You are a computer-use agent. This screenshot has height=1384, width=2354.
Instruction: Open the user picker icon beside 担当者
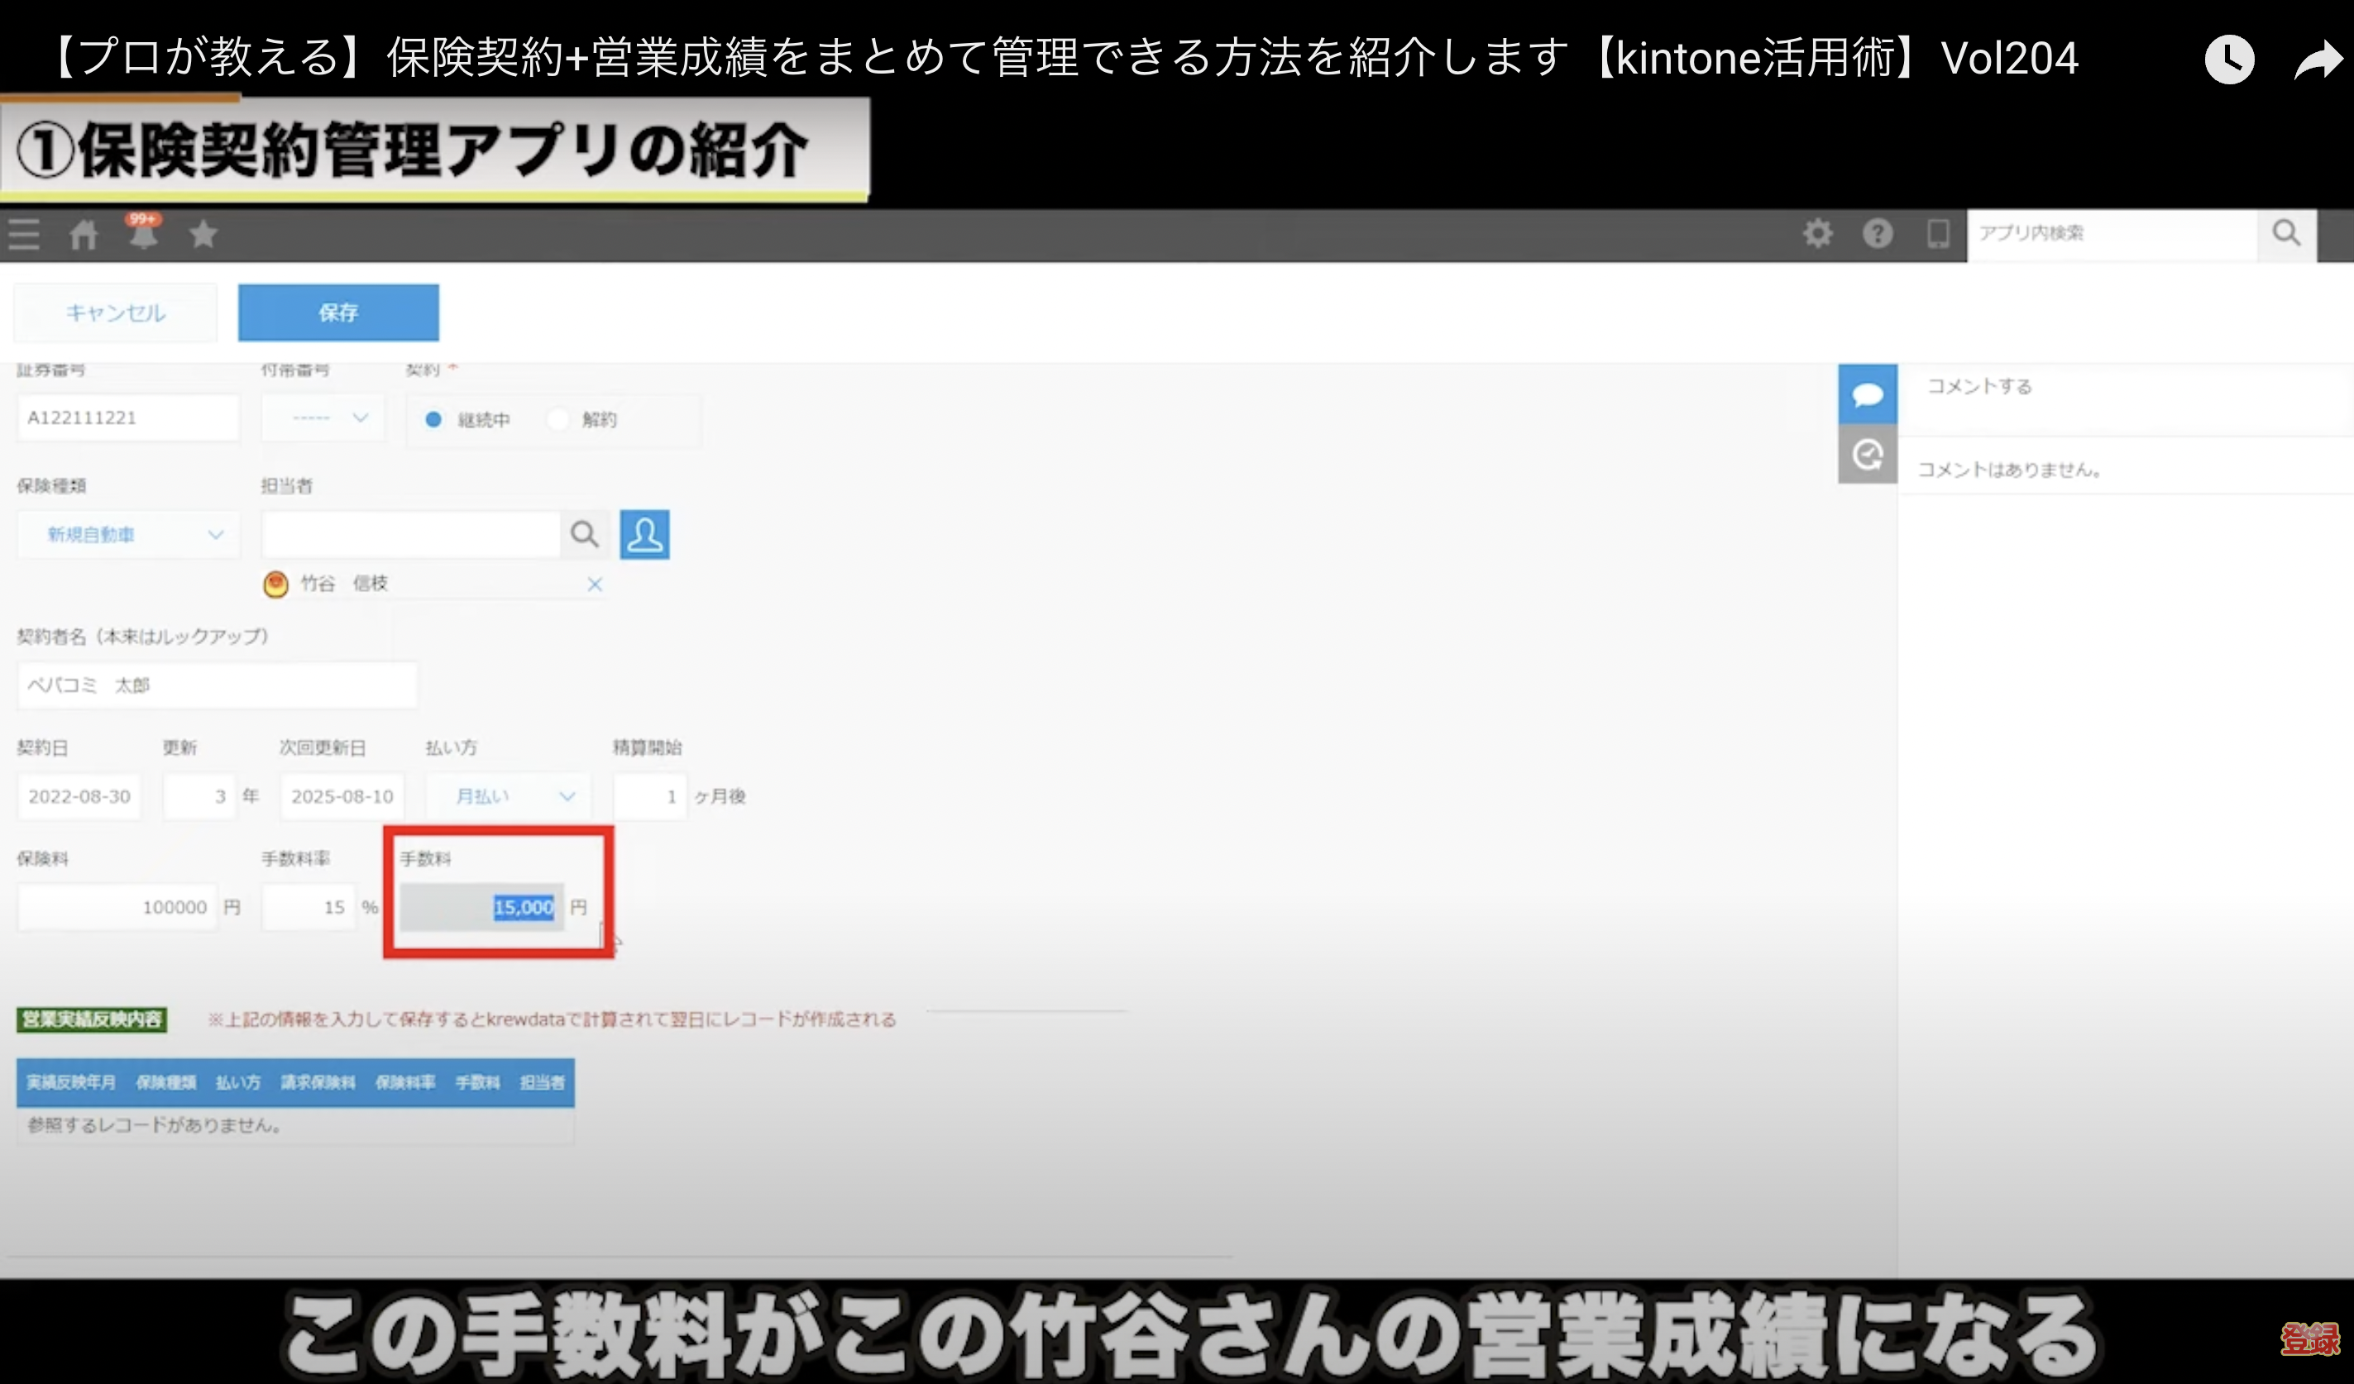click(x=644, y=534)
